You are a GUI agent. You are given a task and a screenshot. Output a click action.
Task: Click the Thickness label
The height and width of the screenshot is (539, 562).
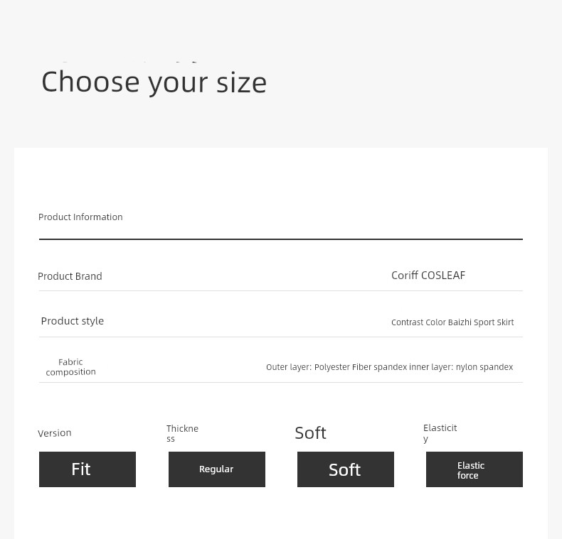pyautogui.click(x=182, y=433)
